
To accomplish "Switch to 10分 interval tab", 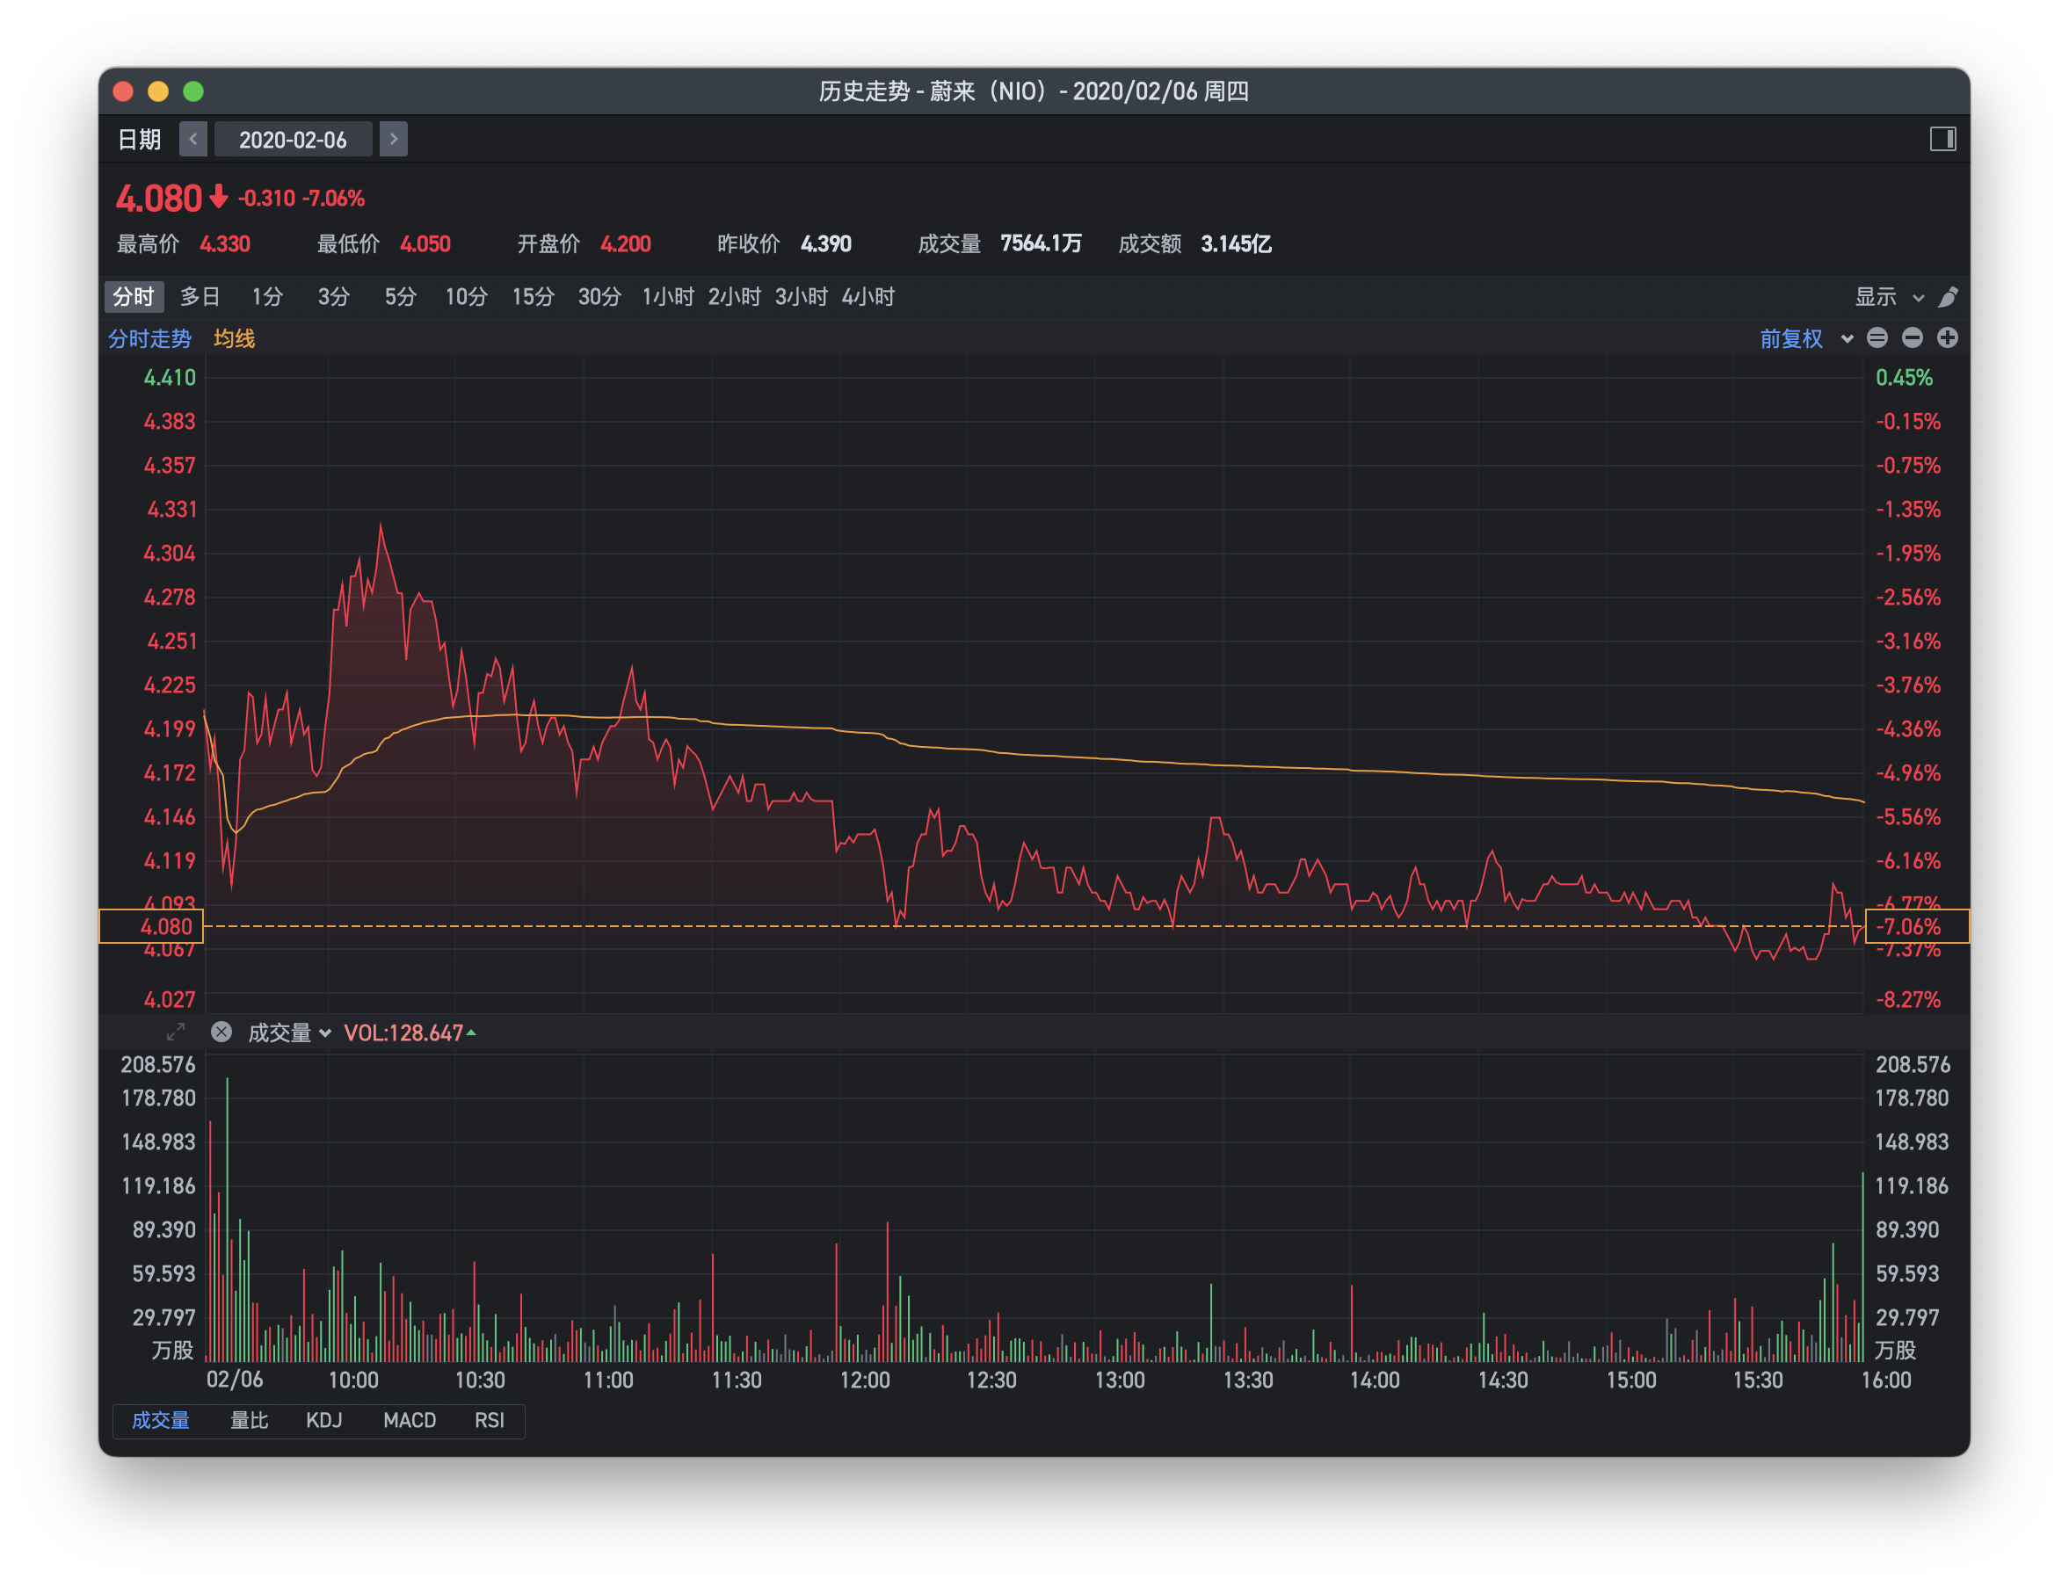I will (x=466, y=297).
